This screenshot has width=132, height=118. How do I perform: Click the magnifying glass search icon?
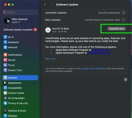coord(5,12)
